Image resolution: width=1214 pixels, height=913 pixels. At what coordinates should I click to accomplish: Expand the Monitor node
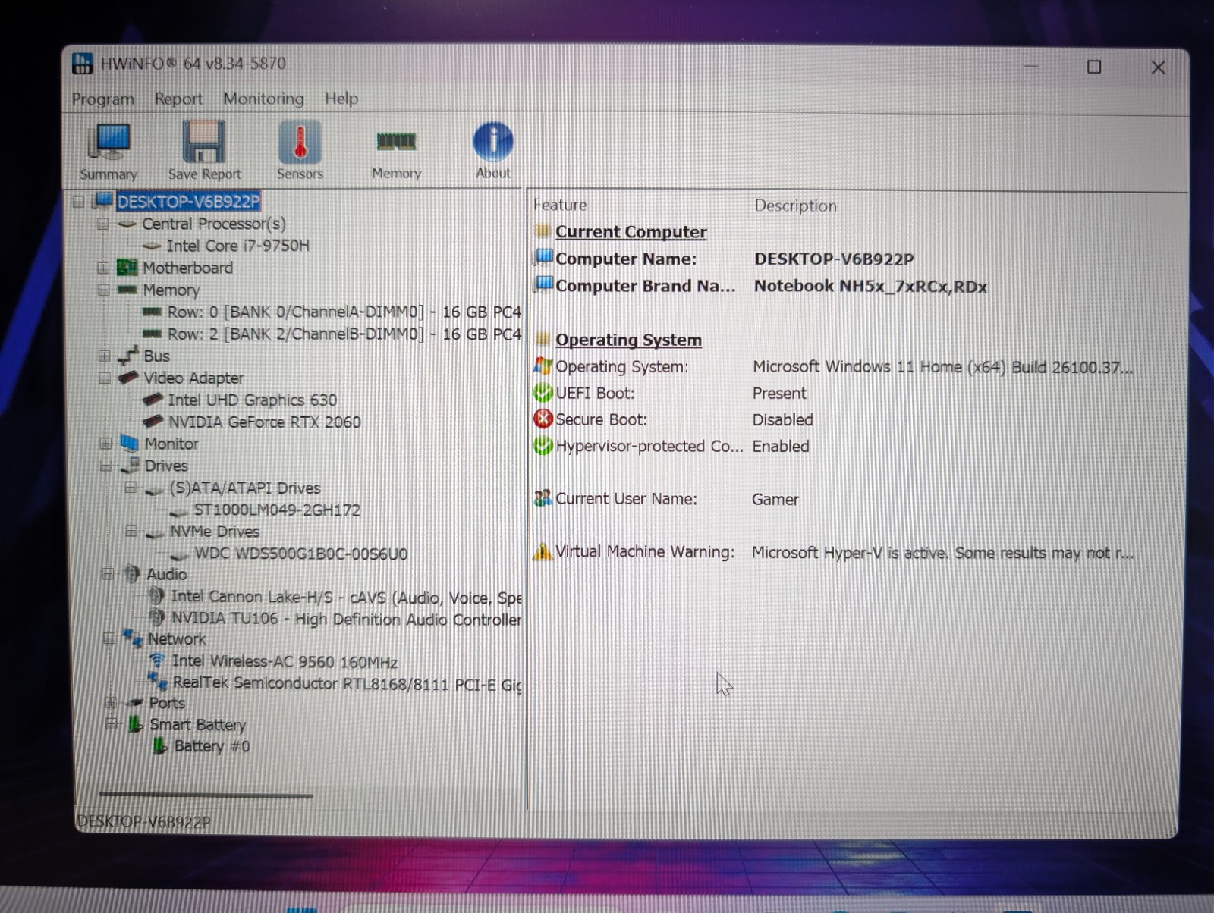pyautogui.click(x=105, y=444)
